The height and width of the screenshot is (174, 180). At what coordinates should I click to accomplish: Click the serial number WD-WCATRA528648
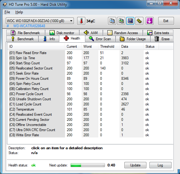point(29,26)
